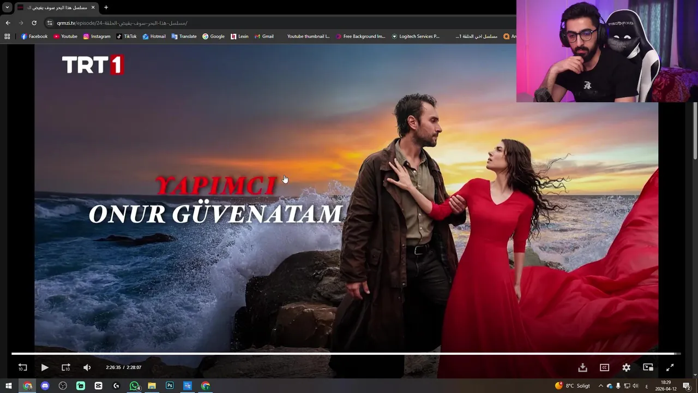Open Logitech G HUB from taskbar
698x393 pixels.
116,386
